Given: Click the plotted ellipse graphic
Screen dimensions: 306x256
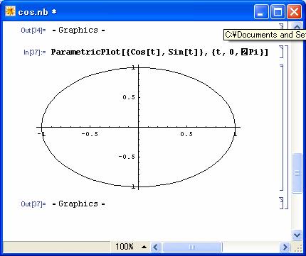Looking at the screenshot, I should 138,128.
